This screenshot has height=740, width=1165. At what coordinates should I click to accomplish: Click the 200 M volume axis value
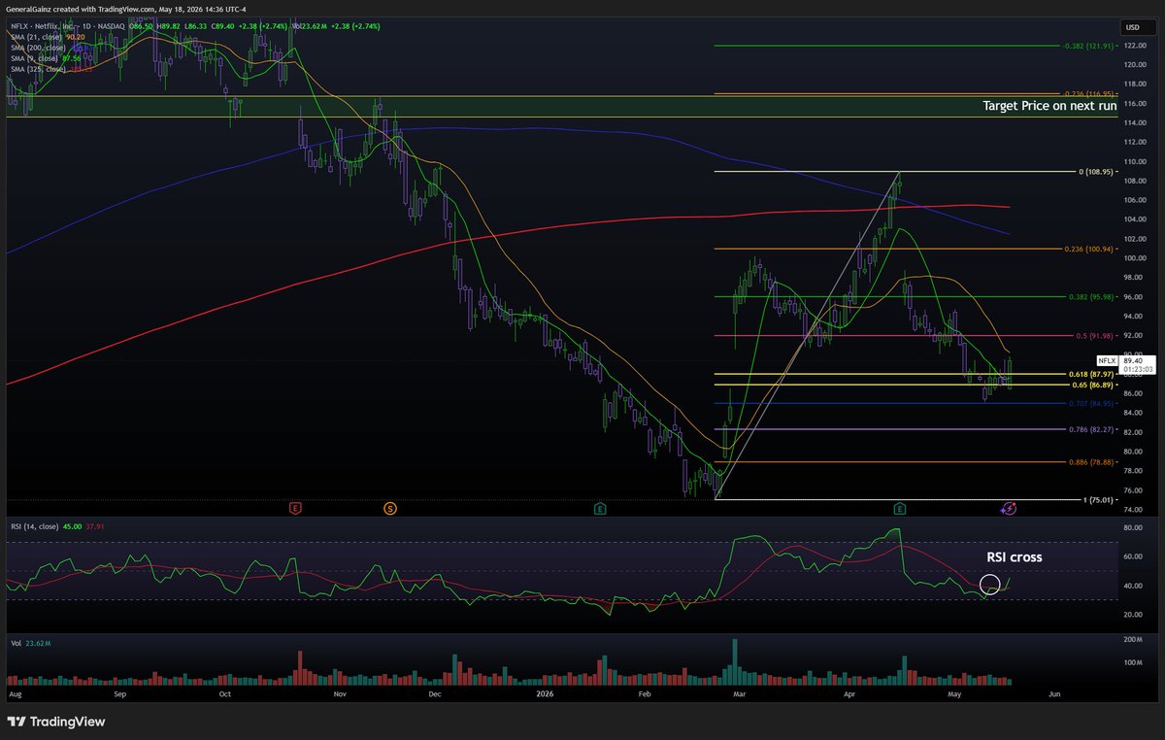point(1133,642)
